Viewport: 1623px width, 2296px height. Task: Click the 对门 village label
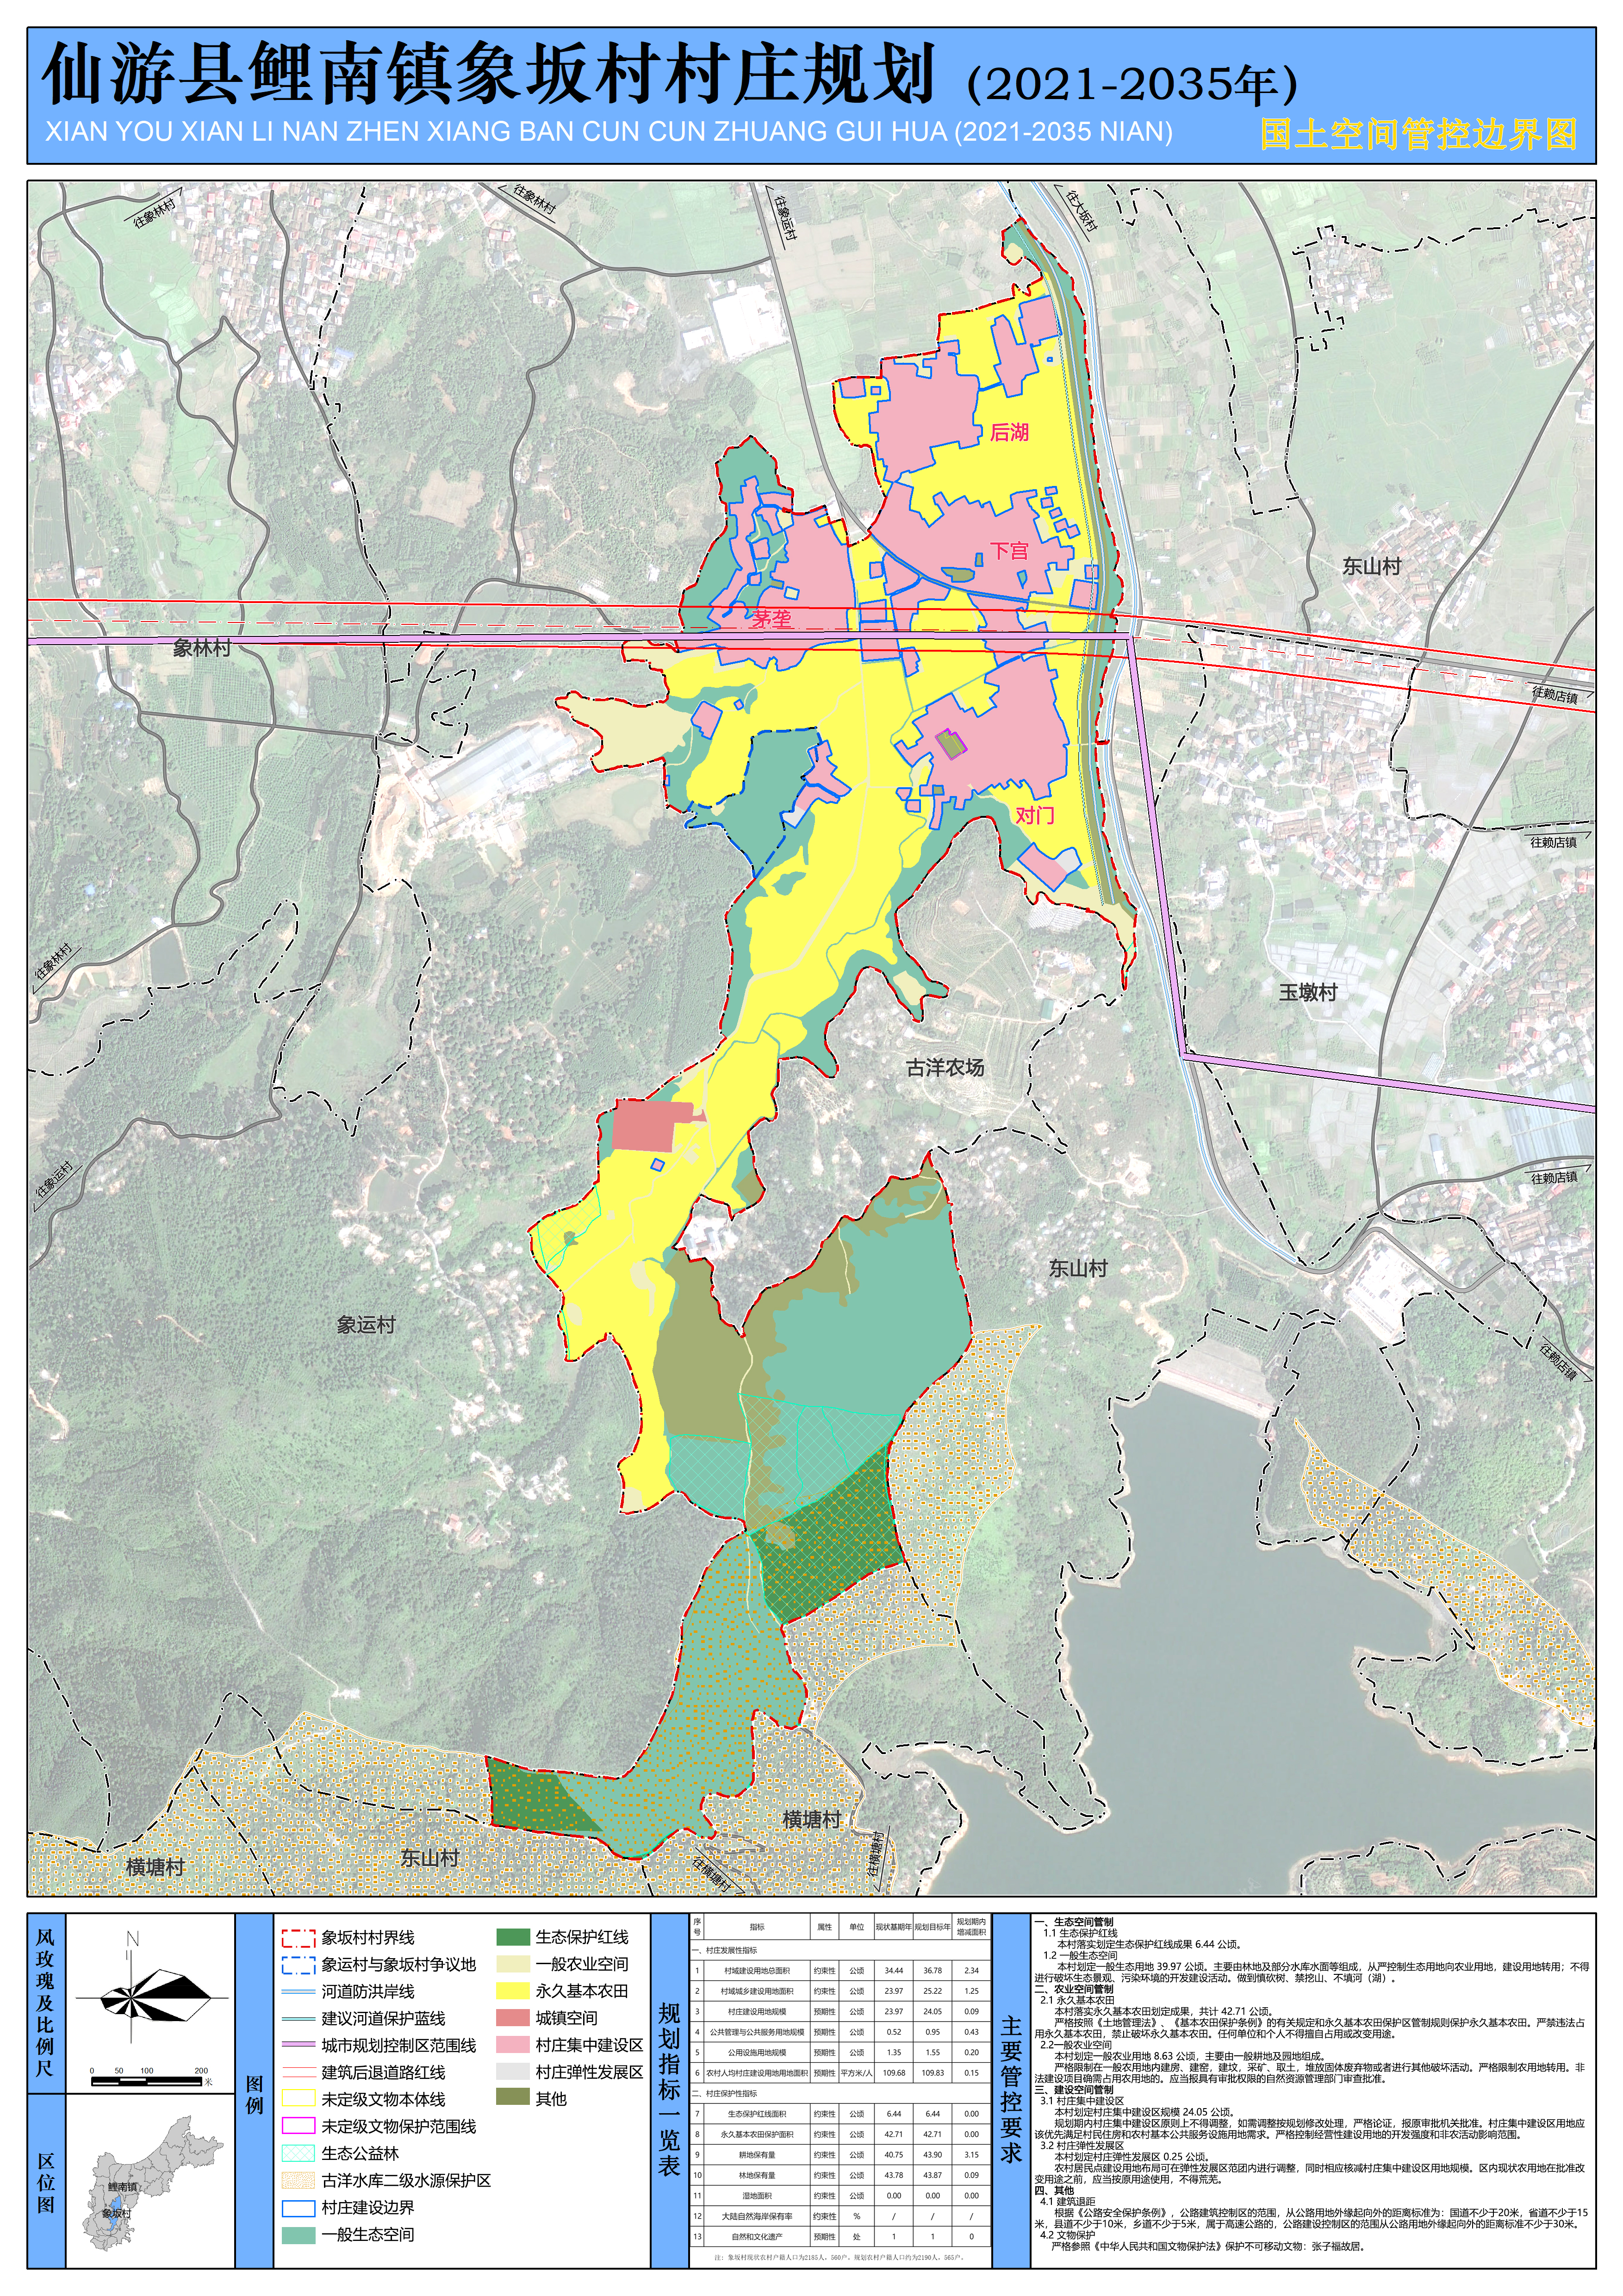[1035, 815]
